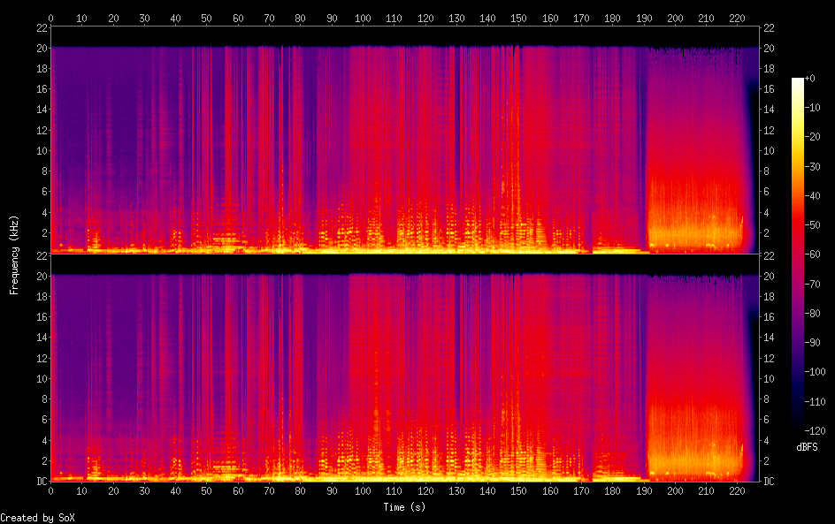Click the '-60' label on the dBFS scale
The width and height of the screenshot is (835, 524).
point(813,254)
